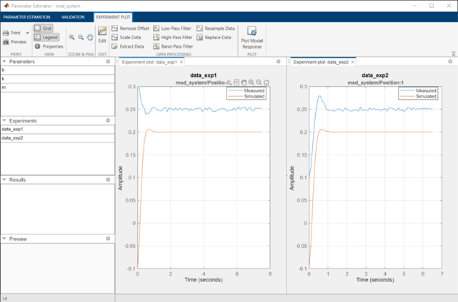Select the zoom in magnifier tool
Viewport: 458px width, 302px height.
click(x=71, y=37)
